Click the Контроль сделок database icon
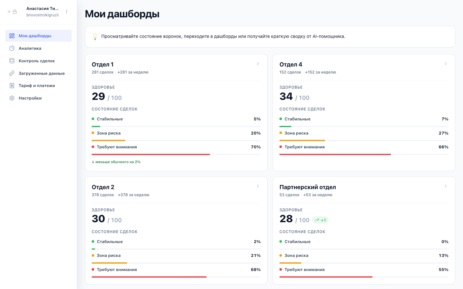This screenshot has width=463, height=289. pyautogui.click(x=12, y=61)
